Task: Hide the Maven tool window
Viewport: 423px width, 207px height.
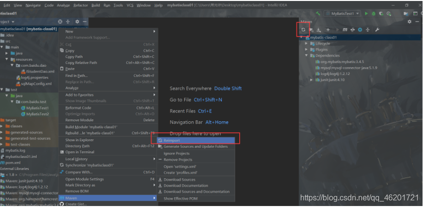Action: [417, 21]
